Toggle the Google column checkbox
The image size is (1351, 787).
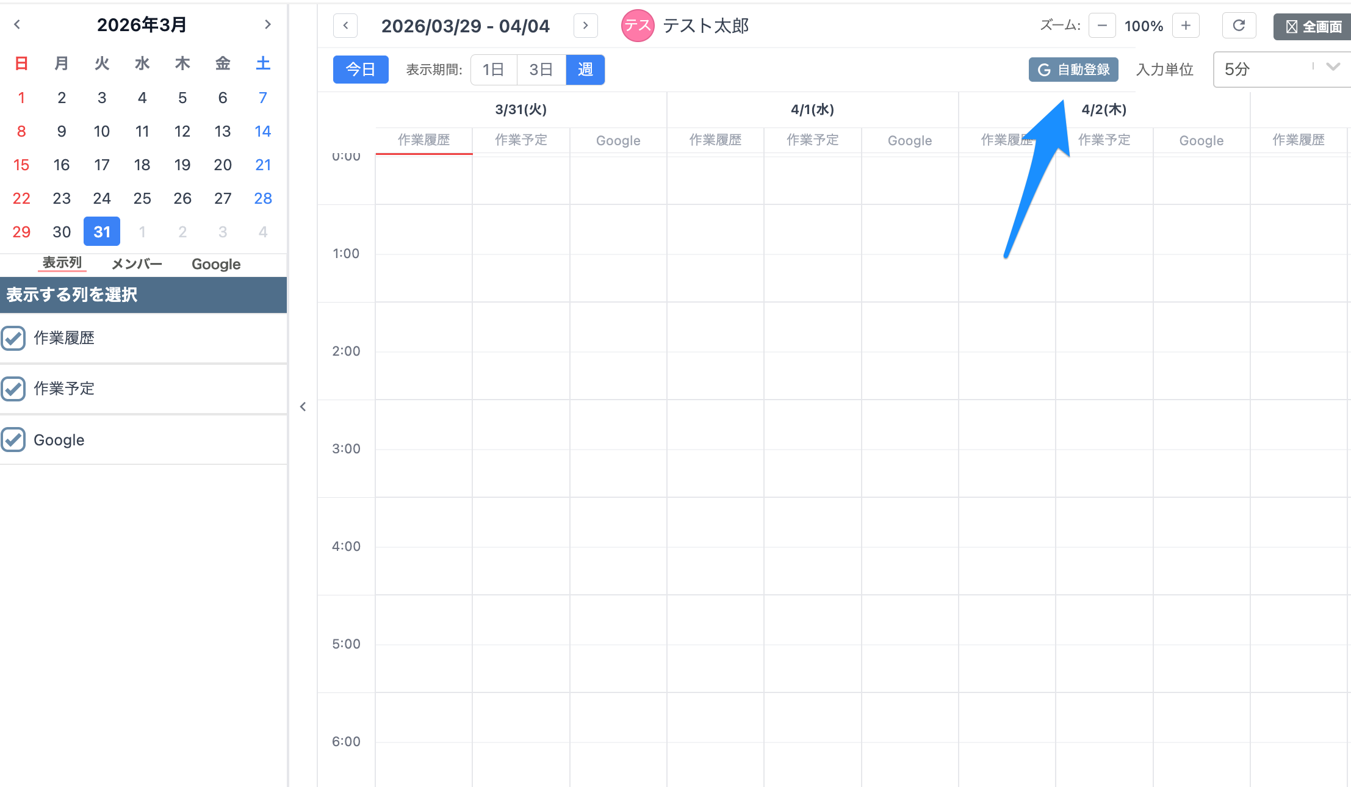coord(13,440)
